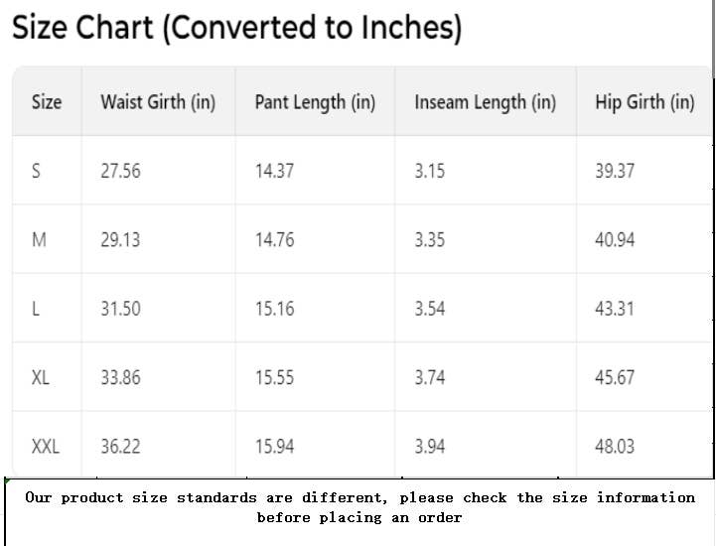The height and width of the screenshot is (546, 716).
Task: Click the Inseam Length (in) column header
Action: [x=485, y=102]
